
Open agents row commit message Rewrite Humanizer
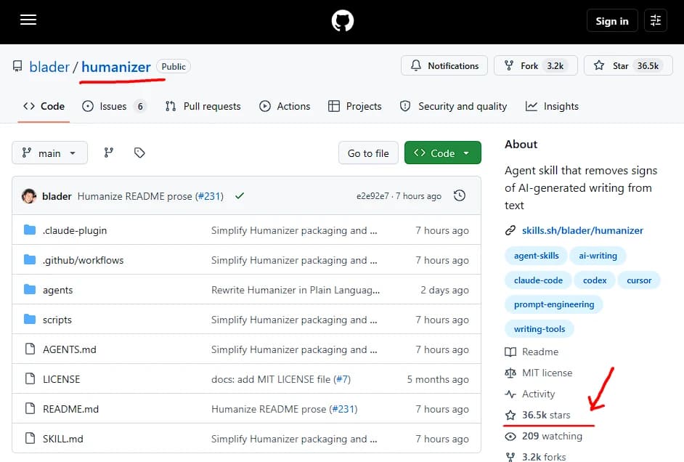click(296, 290)
